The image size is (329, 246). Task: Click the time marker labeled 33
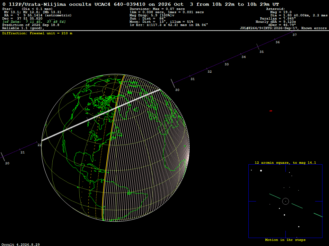(x=224, y=61)
